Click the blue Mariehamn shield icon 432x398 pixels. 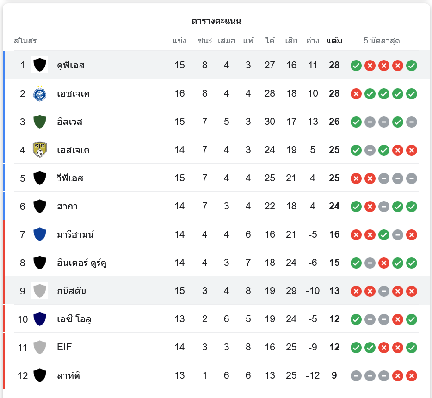click(40, 234)
